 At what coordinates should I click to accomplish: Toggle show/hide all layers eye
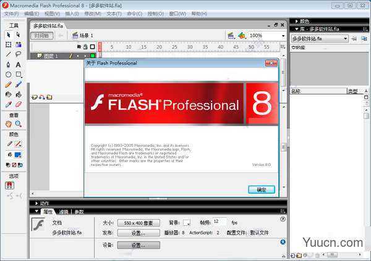tap(79, 47)
